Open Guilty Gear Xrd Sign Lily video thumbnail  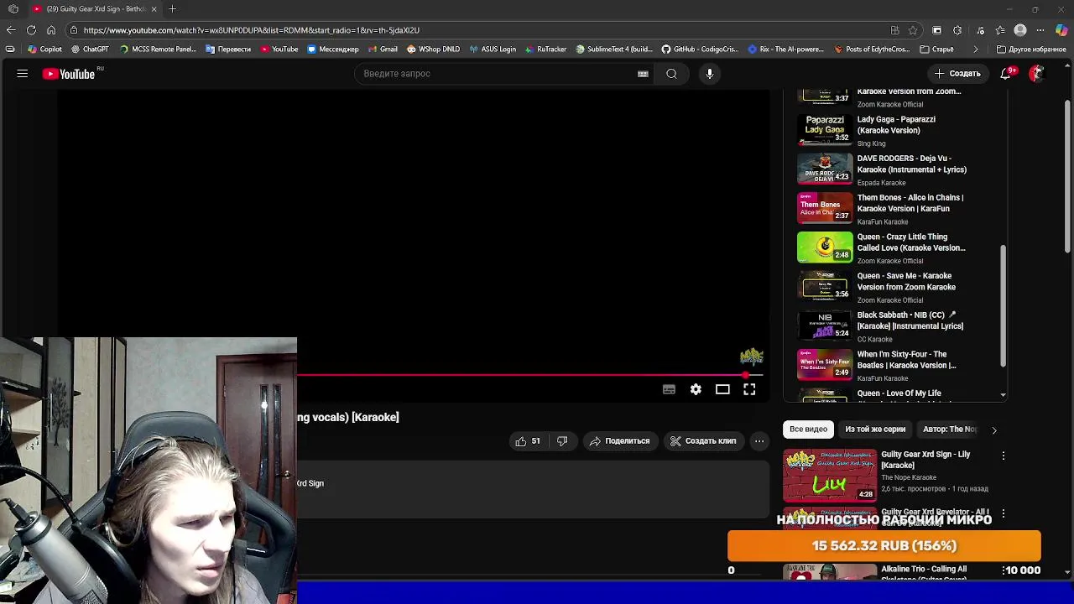point(830,476)
